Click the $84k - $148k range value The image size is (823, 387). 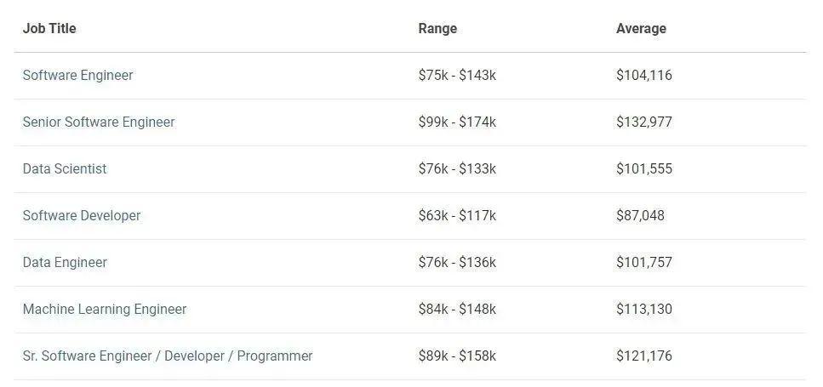(457, 310)
